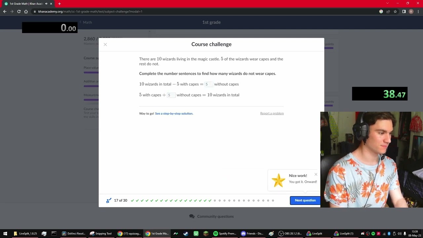Open the browser profile avatar
Image resolution: width=423 pixels, height=238 pixels.
coord(411,12)
